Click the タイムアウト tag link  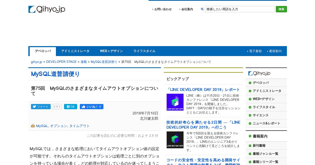(79, 126)
